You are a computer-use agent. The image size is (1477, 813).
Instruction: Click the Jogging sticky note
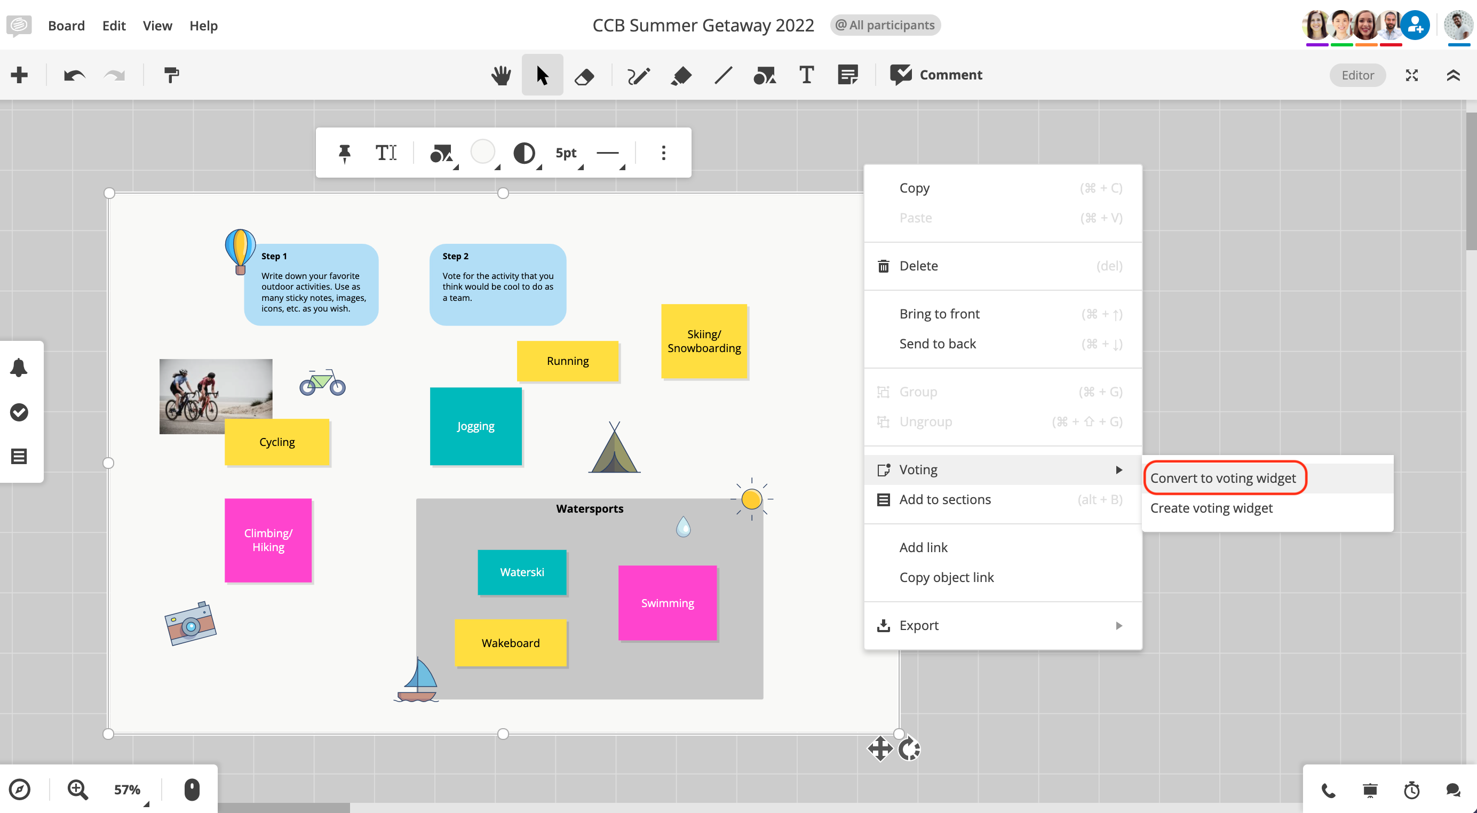coord(475,426)
